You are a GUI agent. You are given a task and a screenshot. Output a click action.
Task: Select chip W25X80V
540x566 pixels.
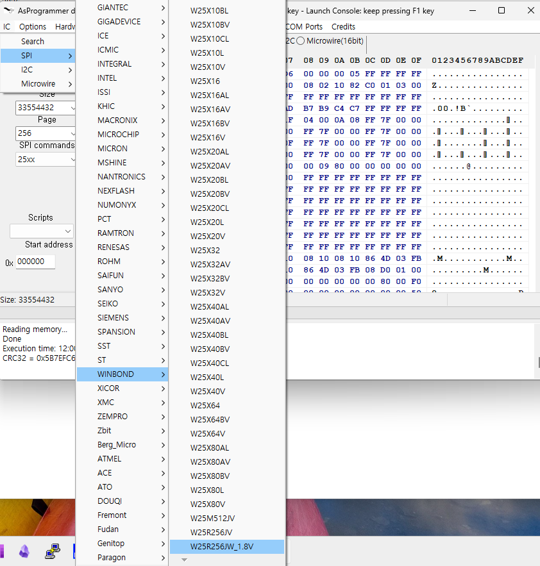coord(227,504)
